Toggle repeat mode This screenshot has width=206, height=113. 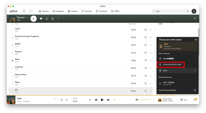114,100
